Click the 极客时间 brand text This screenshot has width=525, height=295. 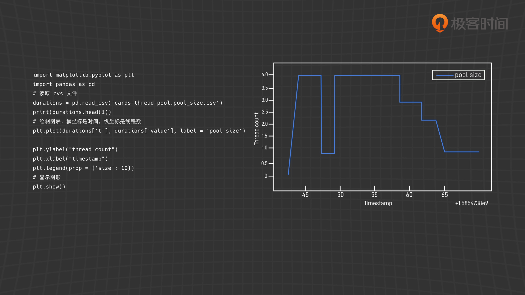click(479, 23)
